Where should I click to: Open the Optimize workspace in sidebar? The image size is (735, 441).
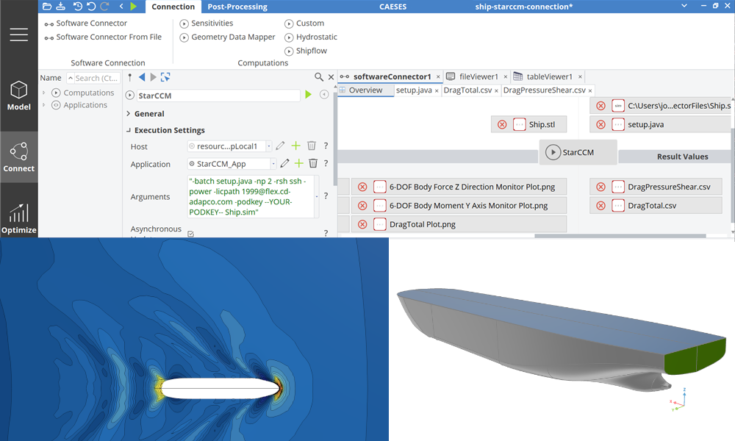pyautogui.click(x=19, y=219)
